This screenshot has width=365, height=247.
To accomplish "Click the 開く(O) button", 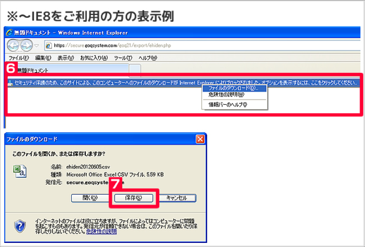I will 90,198.
